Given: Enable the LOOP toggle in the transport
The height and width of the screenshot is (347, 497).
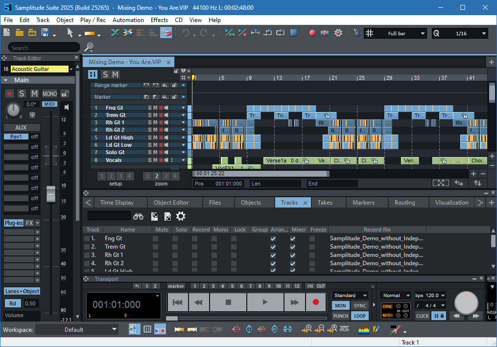Looking at the screenshot, I should click(x=360, y=316).
